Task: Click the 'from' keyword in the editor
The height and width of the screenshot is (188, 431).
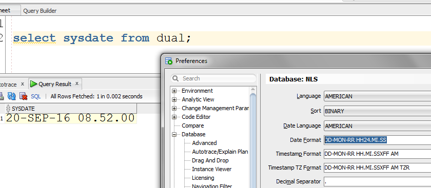Action: pos(135,38)
